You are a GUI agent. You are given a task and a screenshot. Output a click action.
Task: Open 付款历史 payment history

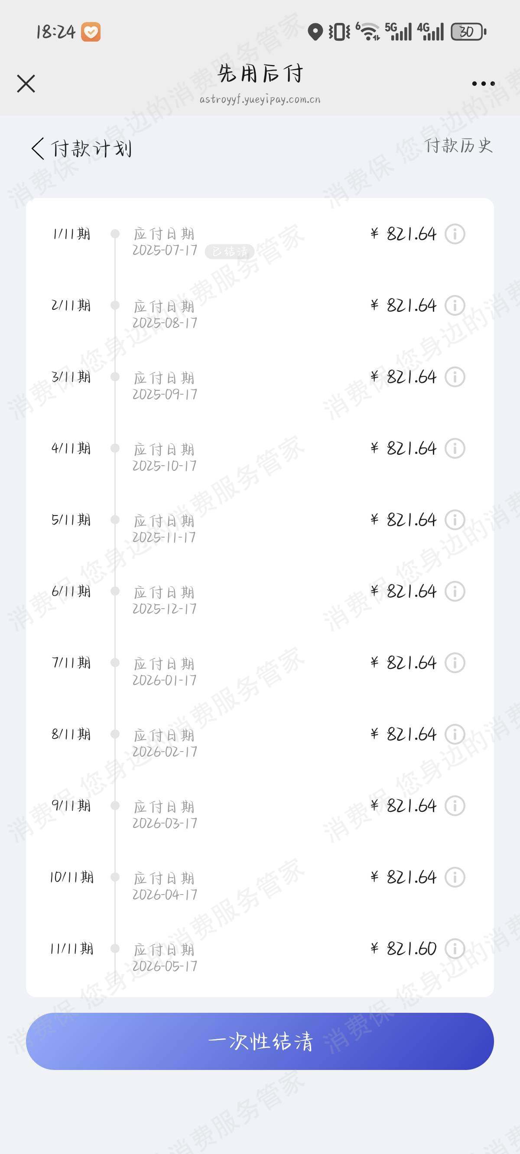[x=458, y=146]
